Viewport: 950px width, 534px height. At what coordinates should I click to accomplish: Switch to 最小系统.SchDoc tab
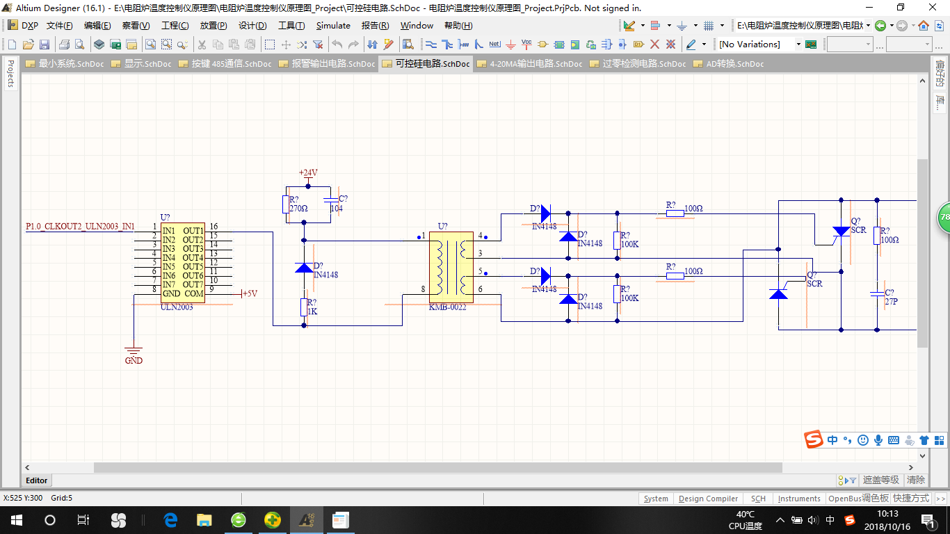pyautogui.click(x=65, y=63)
